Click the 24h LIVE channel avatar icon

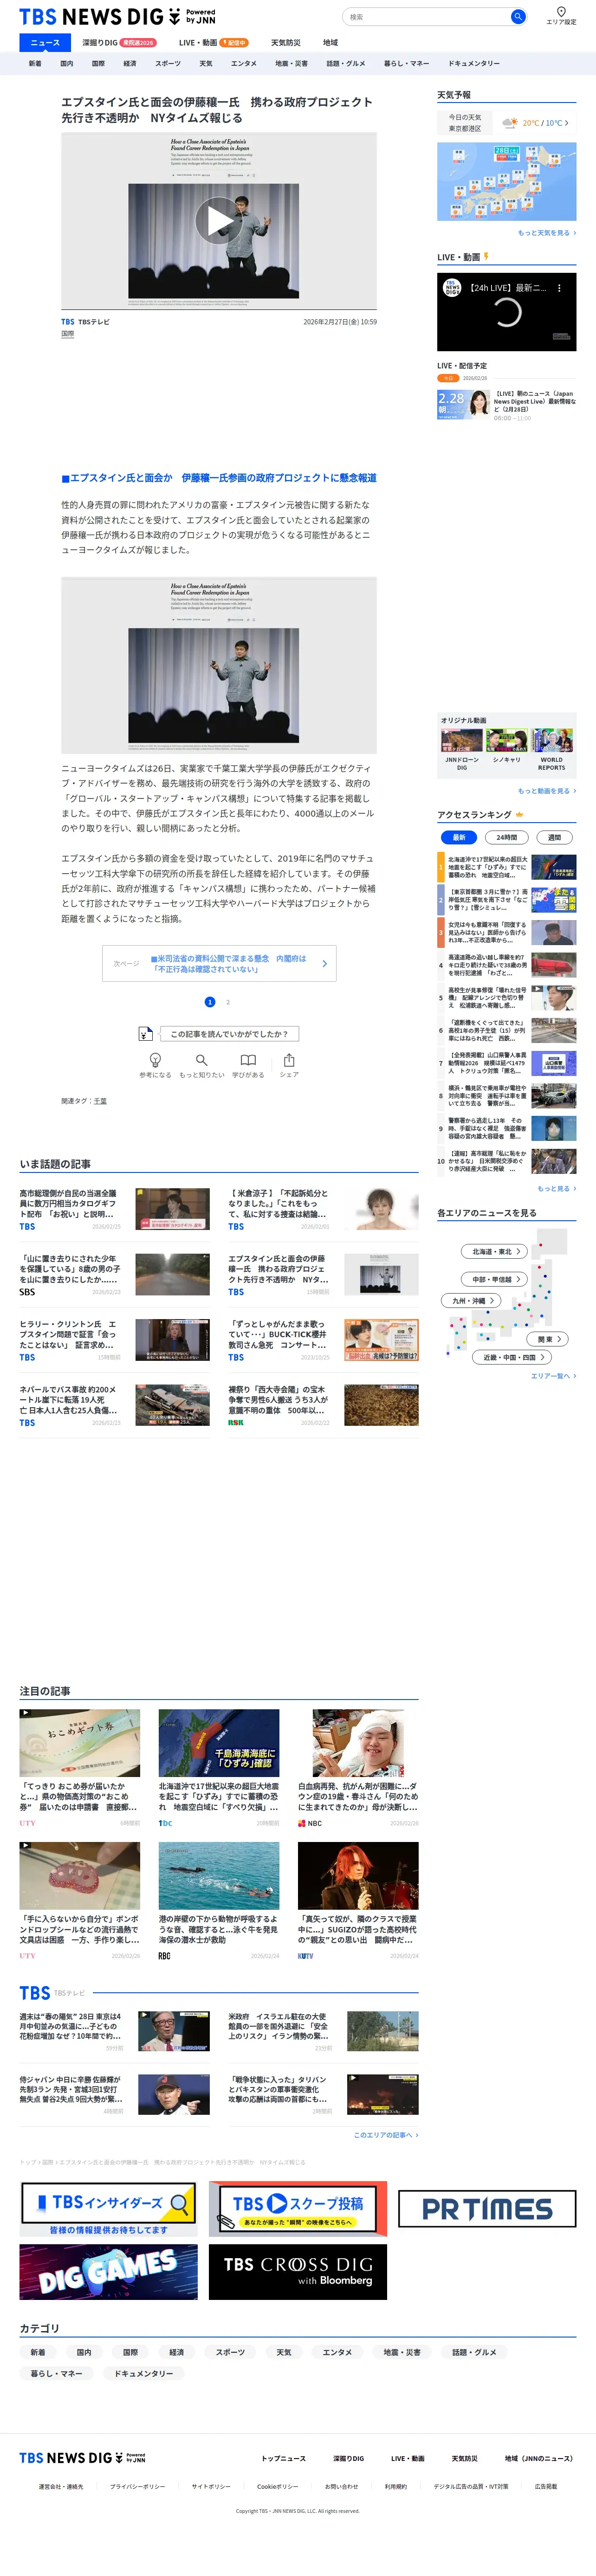pos(452,288)
